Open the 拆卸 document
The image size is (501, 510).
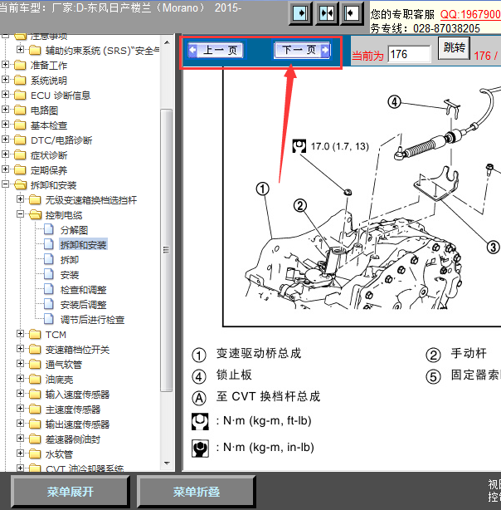point(70,260)
